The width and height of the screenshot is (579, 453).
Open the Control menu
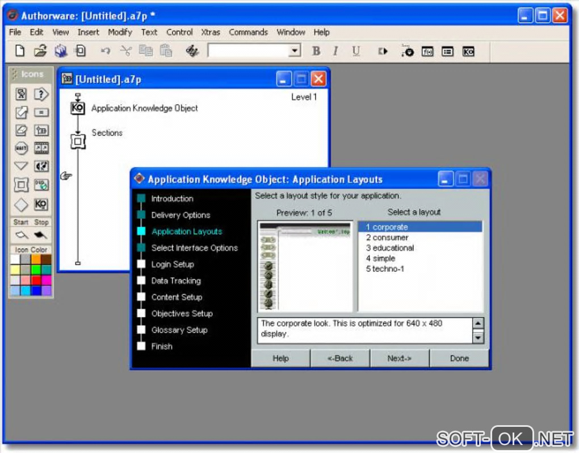coord(179,32)
